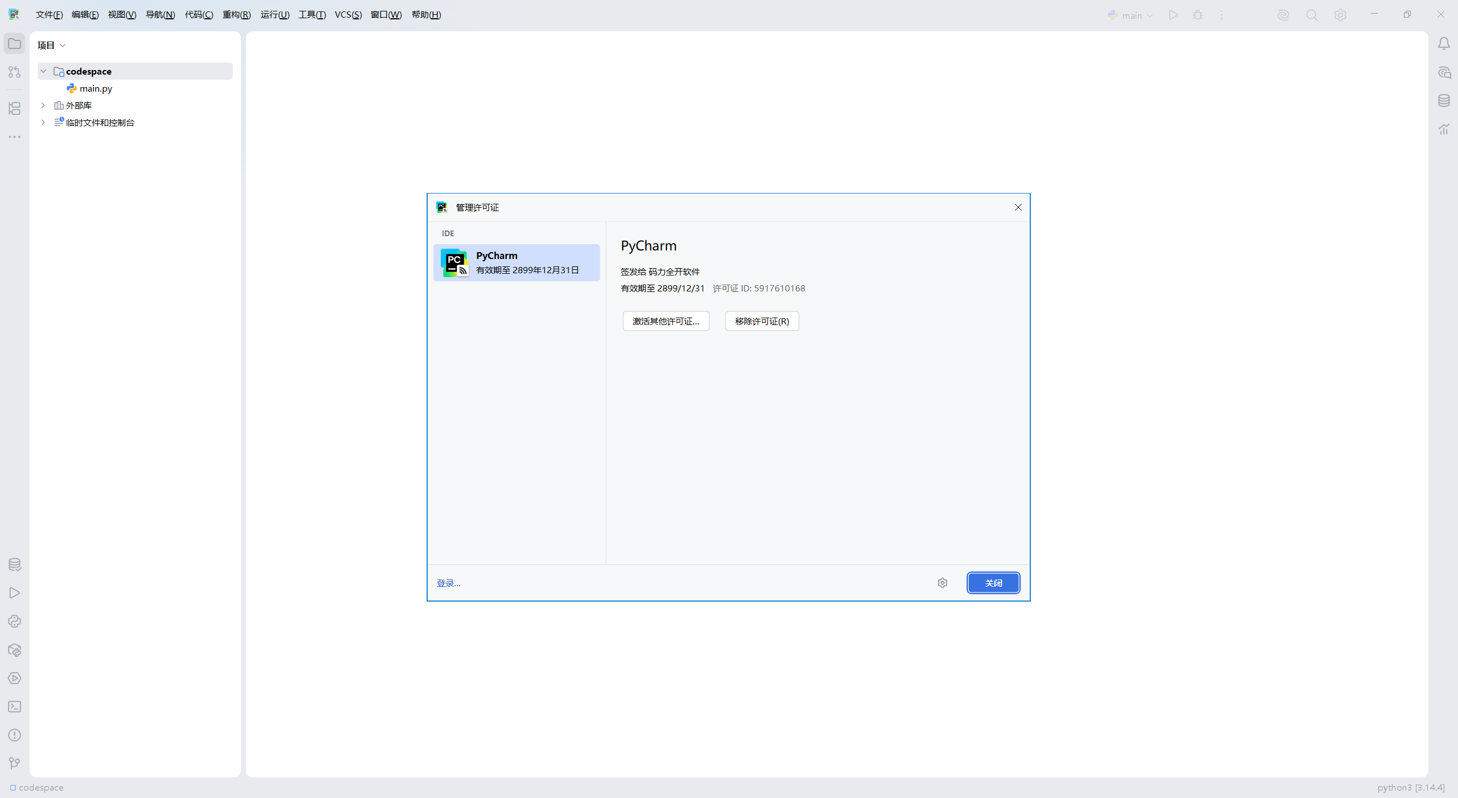
Task: Click the 移除许可证(R) button
Action: (762, 321)
